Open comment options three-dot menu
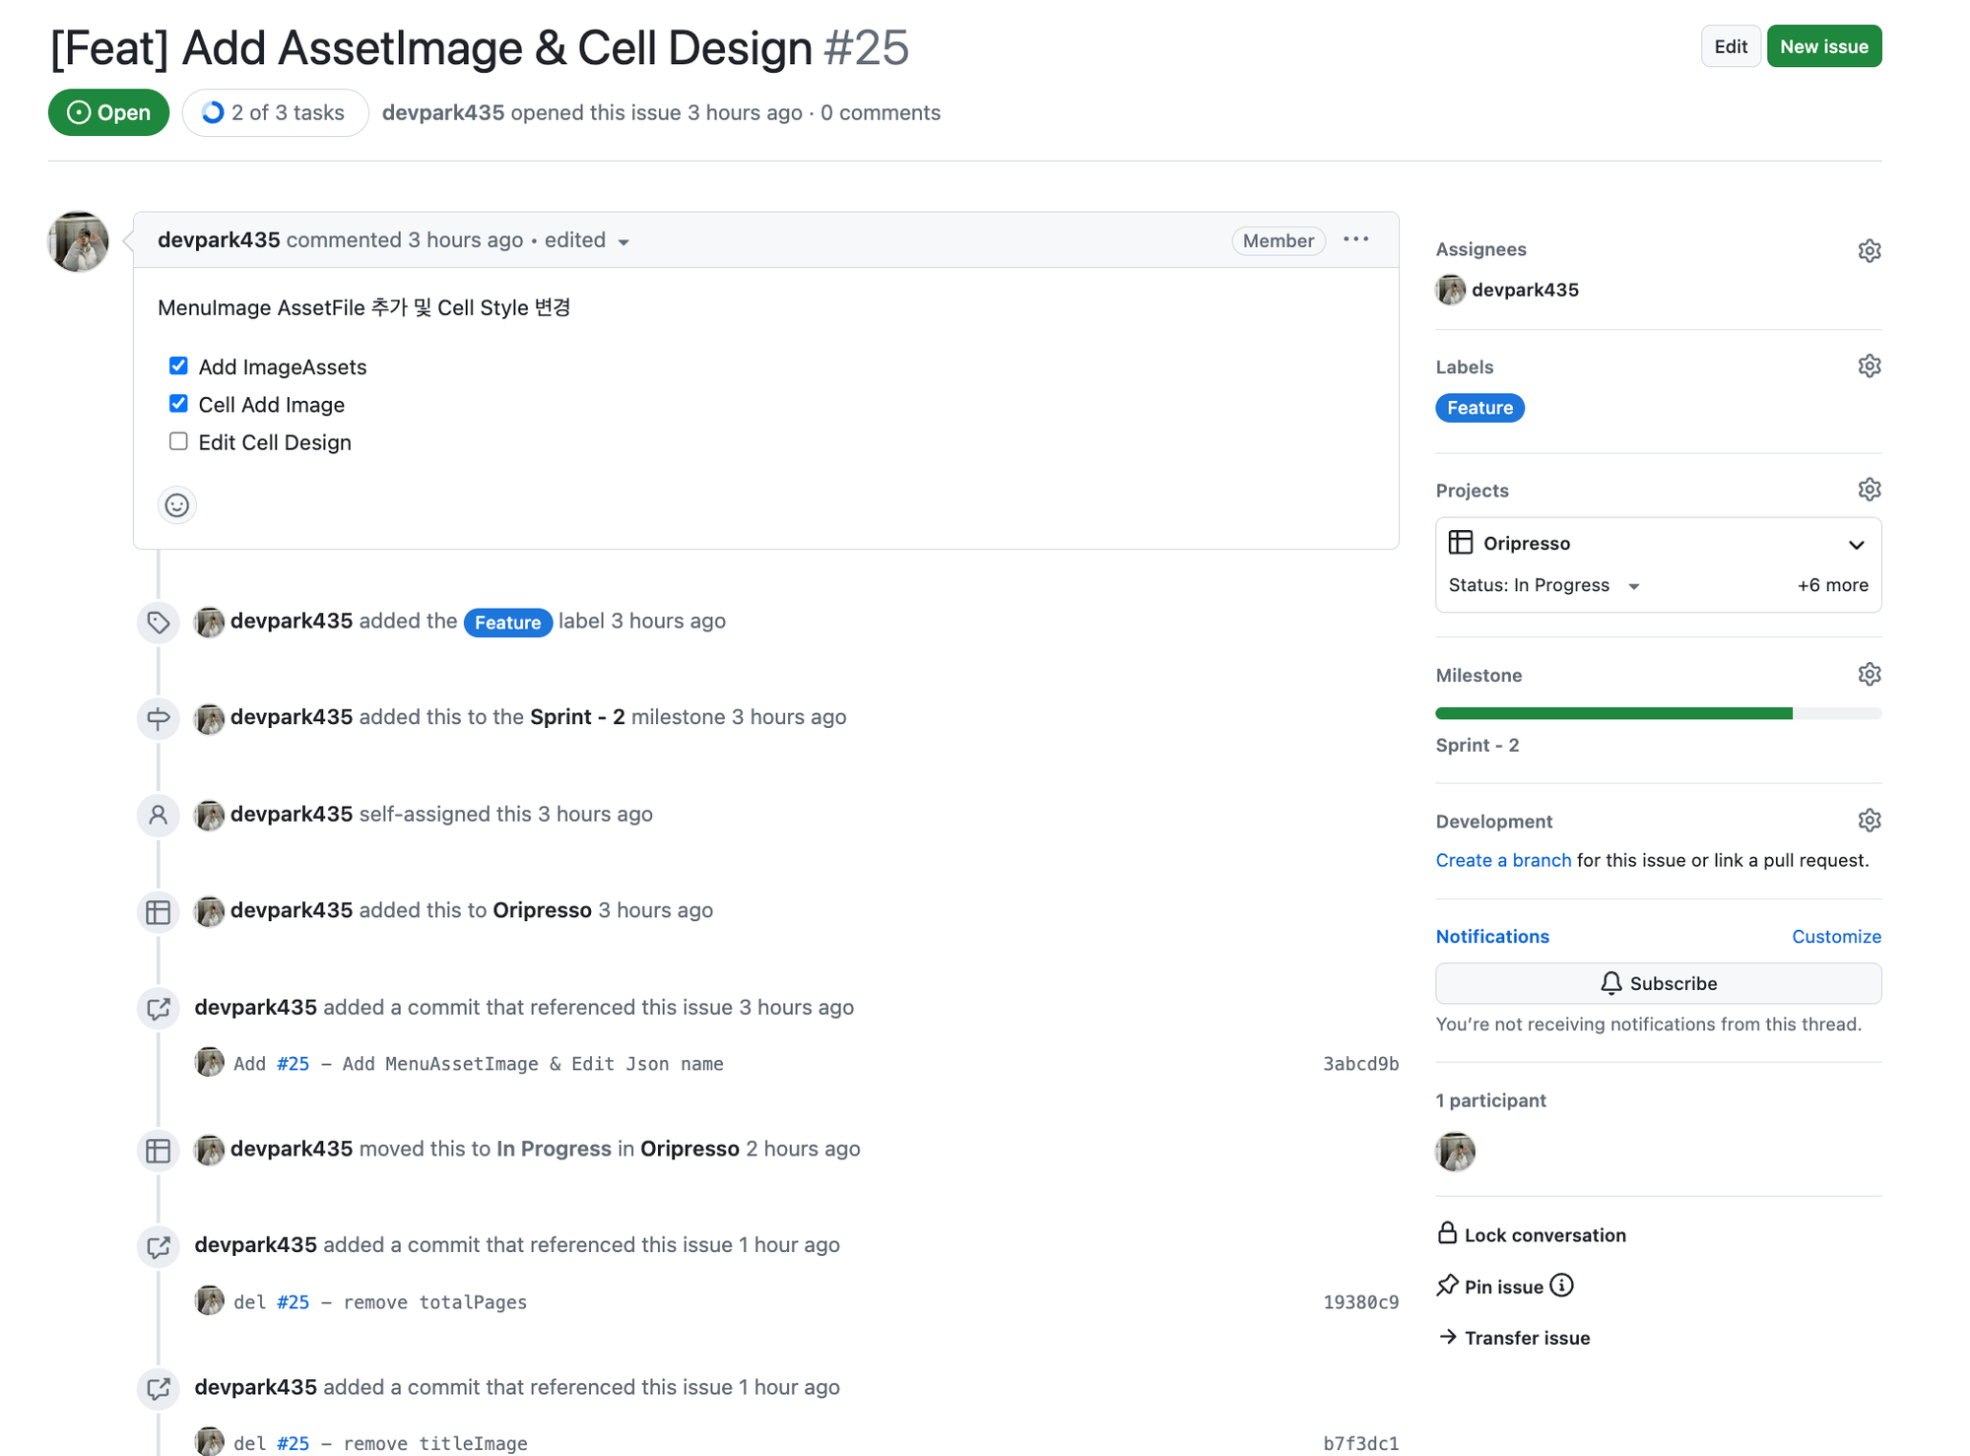The height and width of the screenshot is (1456, 1970). 1355,239
